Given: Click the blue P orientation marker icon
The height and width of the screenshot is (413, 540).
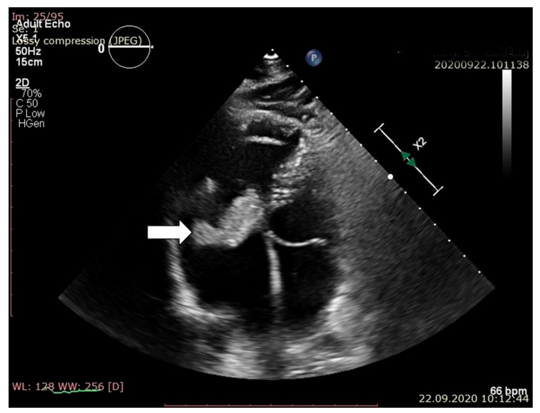Looking at the screenshot, I should pyautogui.click(x=313, y=58).
